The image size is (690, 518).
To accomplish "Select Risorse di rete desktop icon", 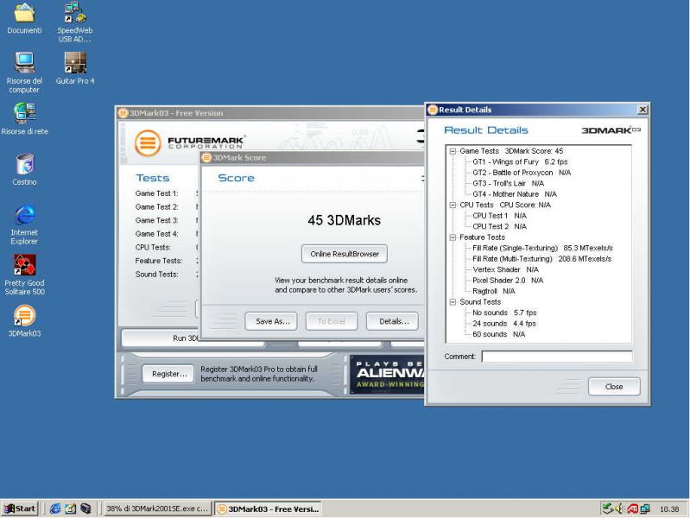I will click(x=24, y=119).
